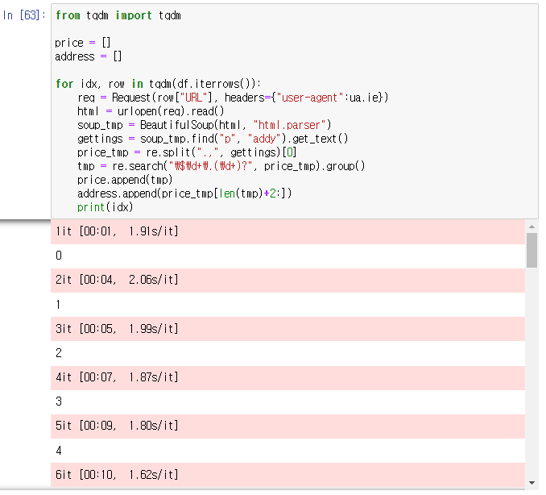Click the output scrollbar thumb
Image resolution: width=546 pixels, height=495 pixels.
click(x=532, y=250)
